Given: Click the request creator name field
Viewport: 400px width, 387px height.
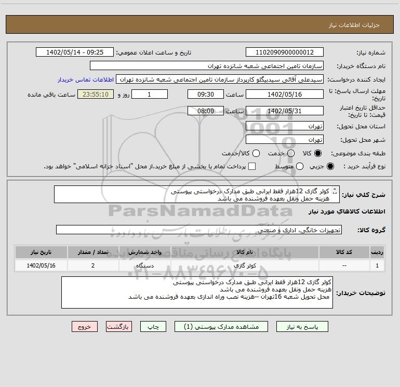Looking at the screenshot, I should click(220, 79).
